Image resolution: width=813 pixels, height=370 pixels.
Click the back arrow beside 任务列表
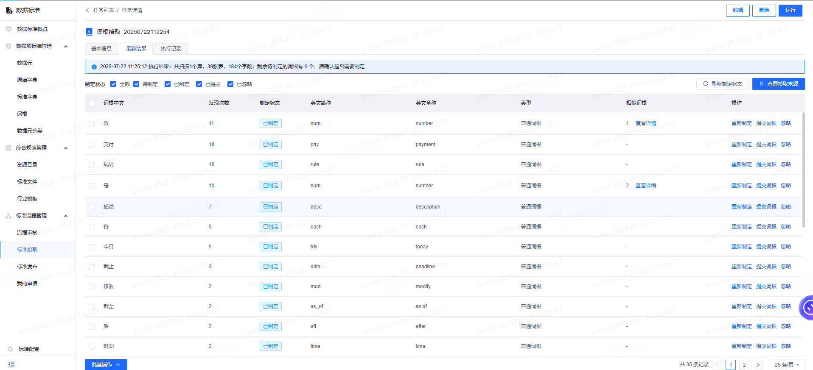(x=87, y=10)
